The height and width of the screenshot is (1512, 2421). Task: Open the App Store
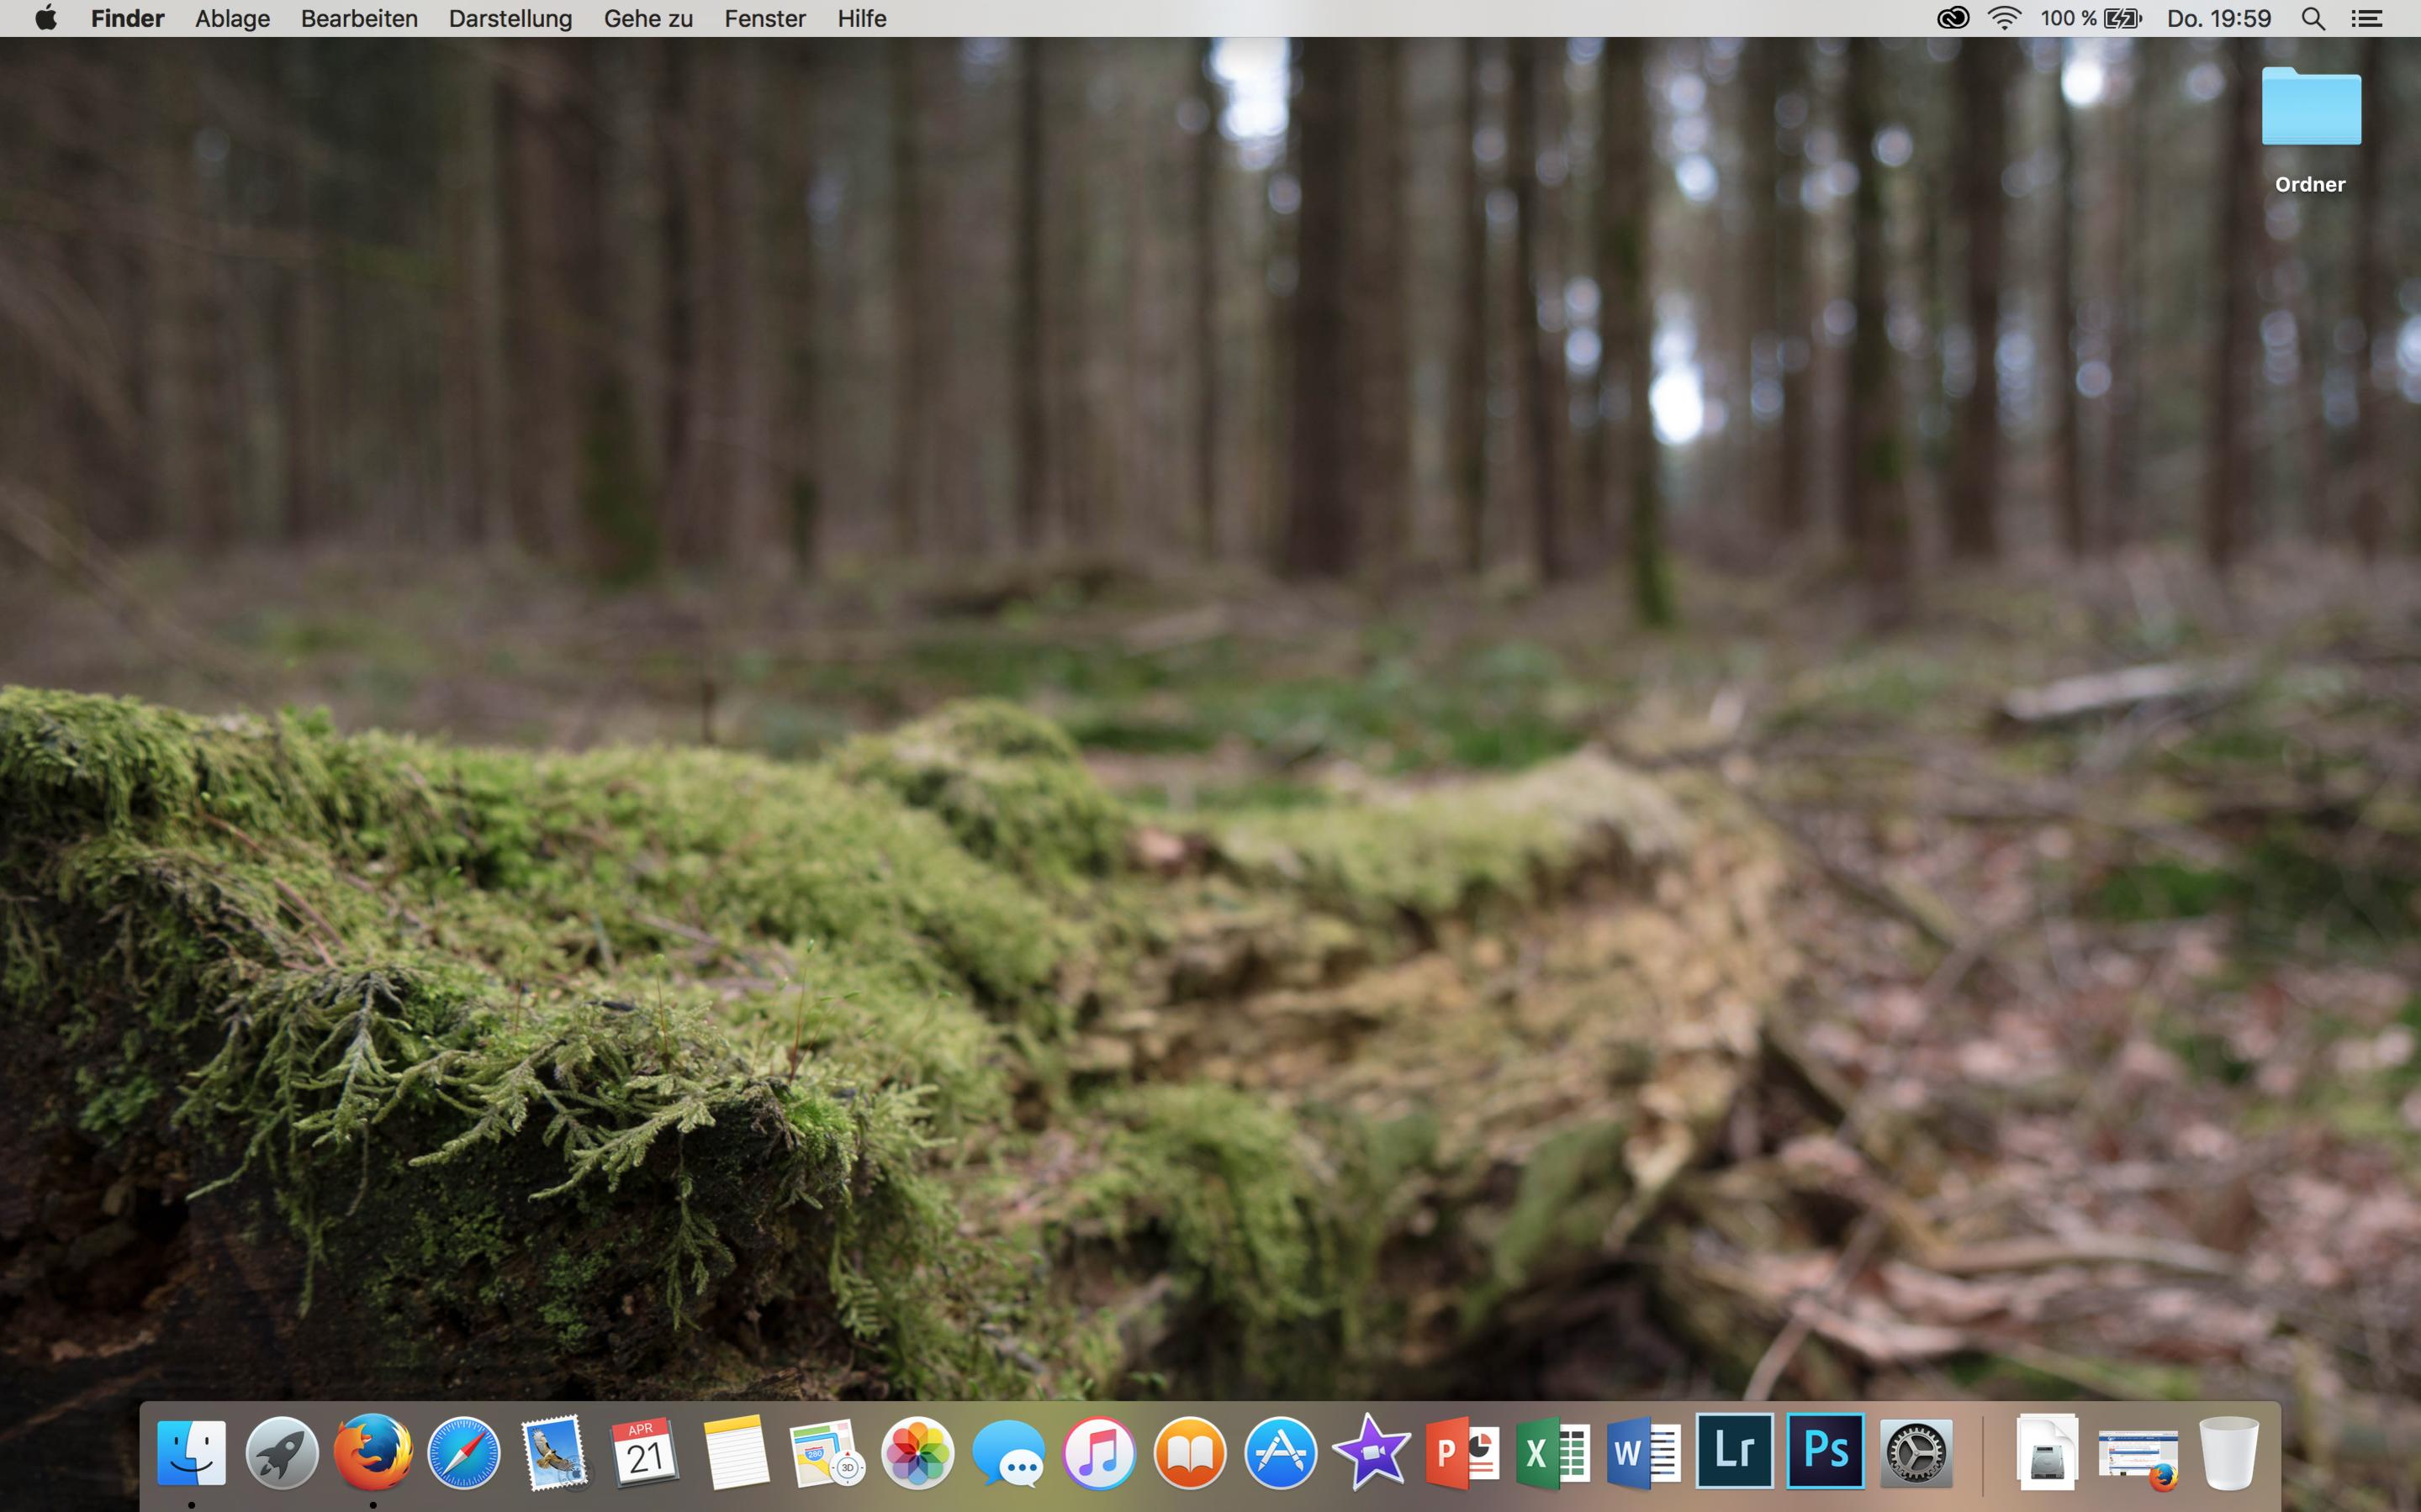pyautogui.click(x=1280, y=1452)
